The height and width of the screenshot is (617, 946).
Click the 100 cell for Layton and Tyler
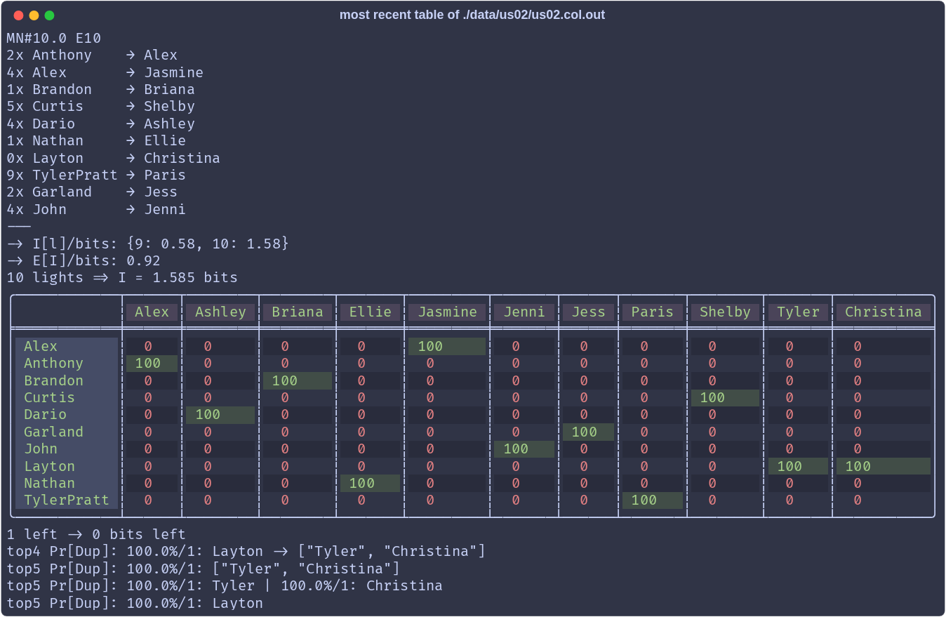798,466
